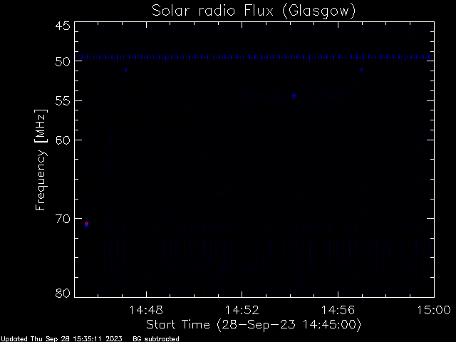Select the 14:48 time axis label
The image size is (456, 342).
(146, 310)
